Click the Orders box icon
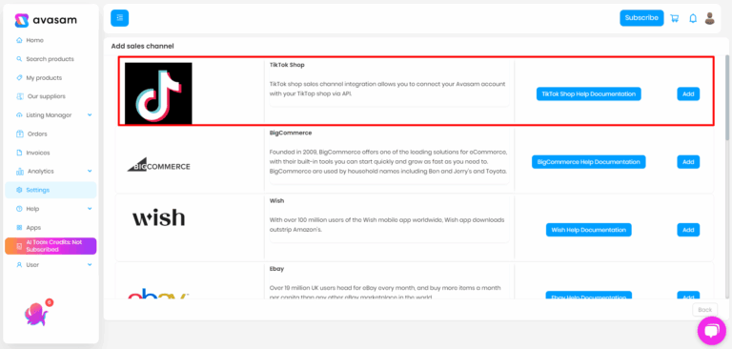 (20, 133)
